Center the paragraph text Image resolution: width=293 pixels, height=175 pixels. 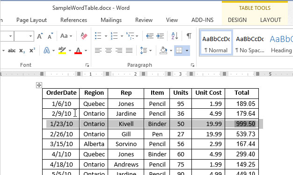109,50
